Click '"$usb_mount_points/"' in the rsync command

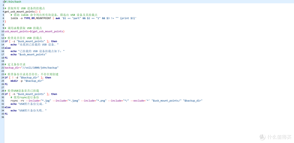(167, 101)
